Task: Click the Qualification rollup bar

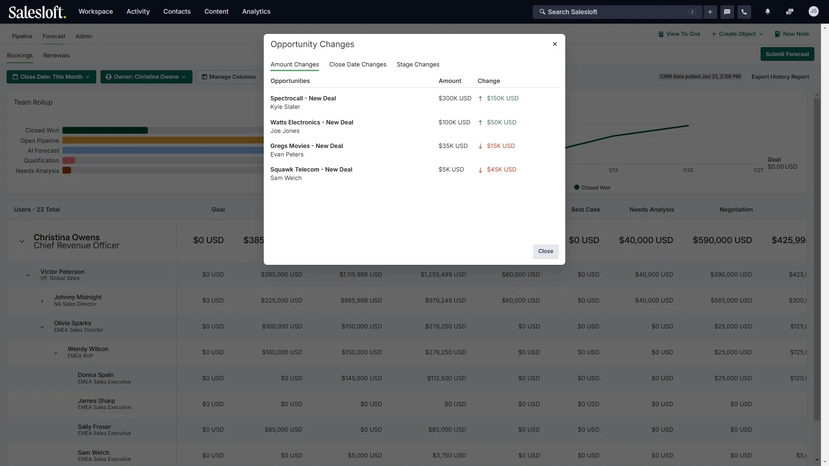Action: coord(69,161)
